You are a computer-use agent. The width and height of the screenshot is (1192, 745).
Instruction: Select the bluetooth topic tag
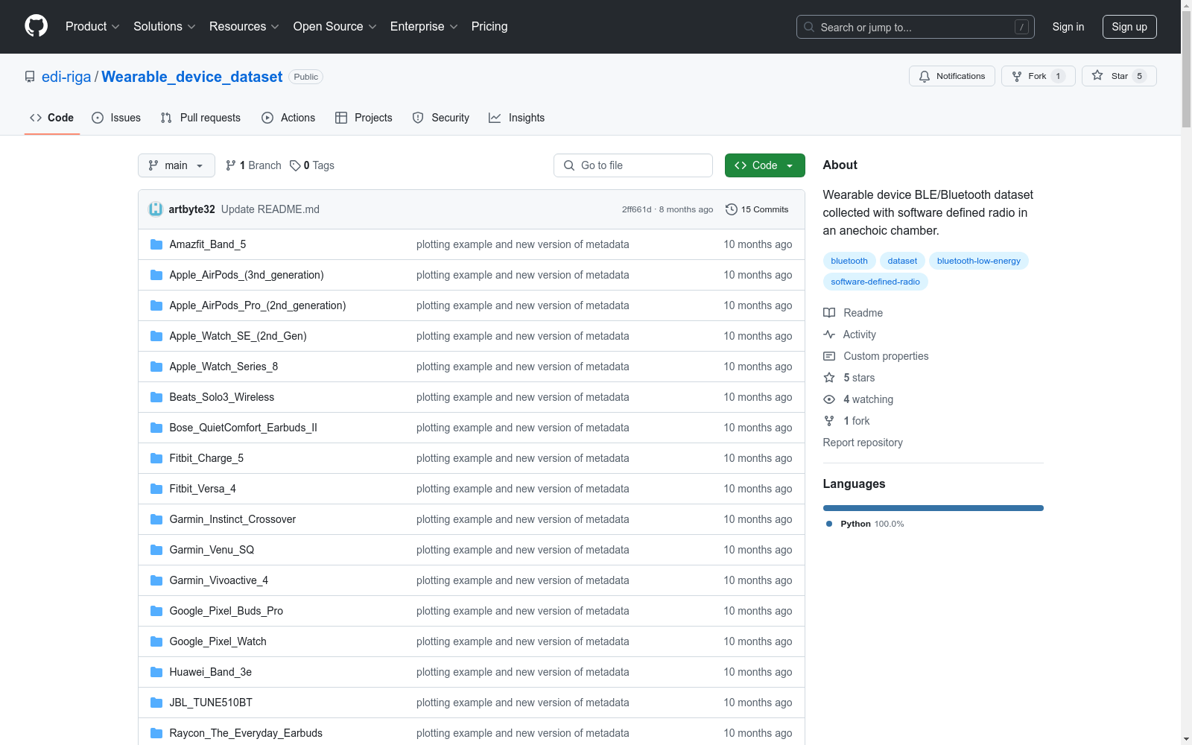849,261
